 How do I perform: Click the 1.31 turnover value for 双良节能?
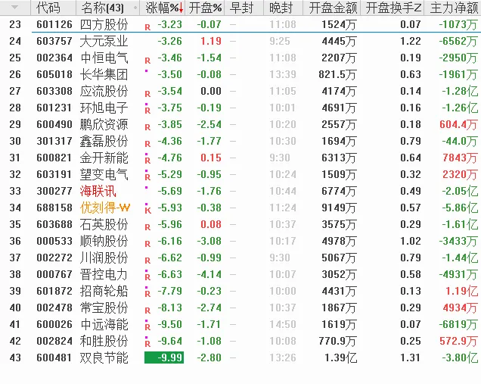pos(410,357)
